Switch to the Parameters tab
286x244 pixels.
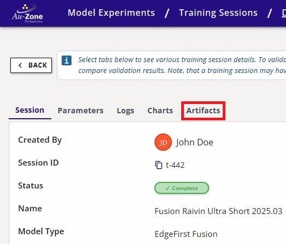pyautogui.click(x=81, y=111)
